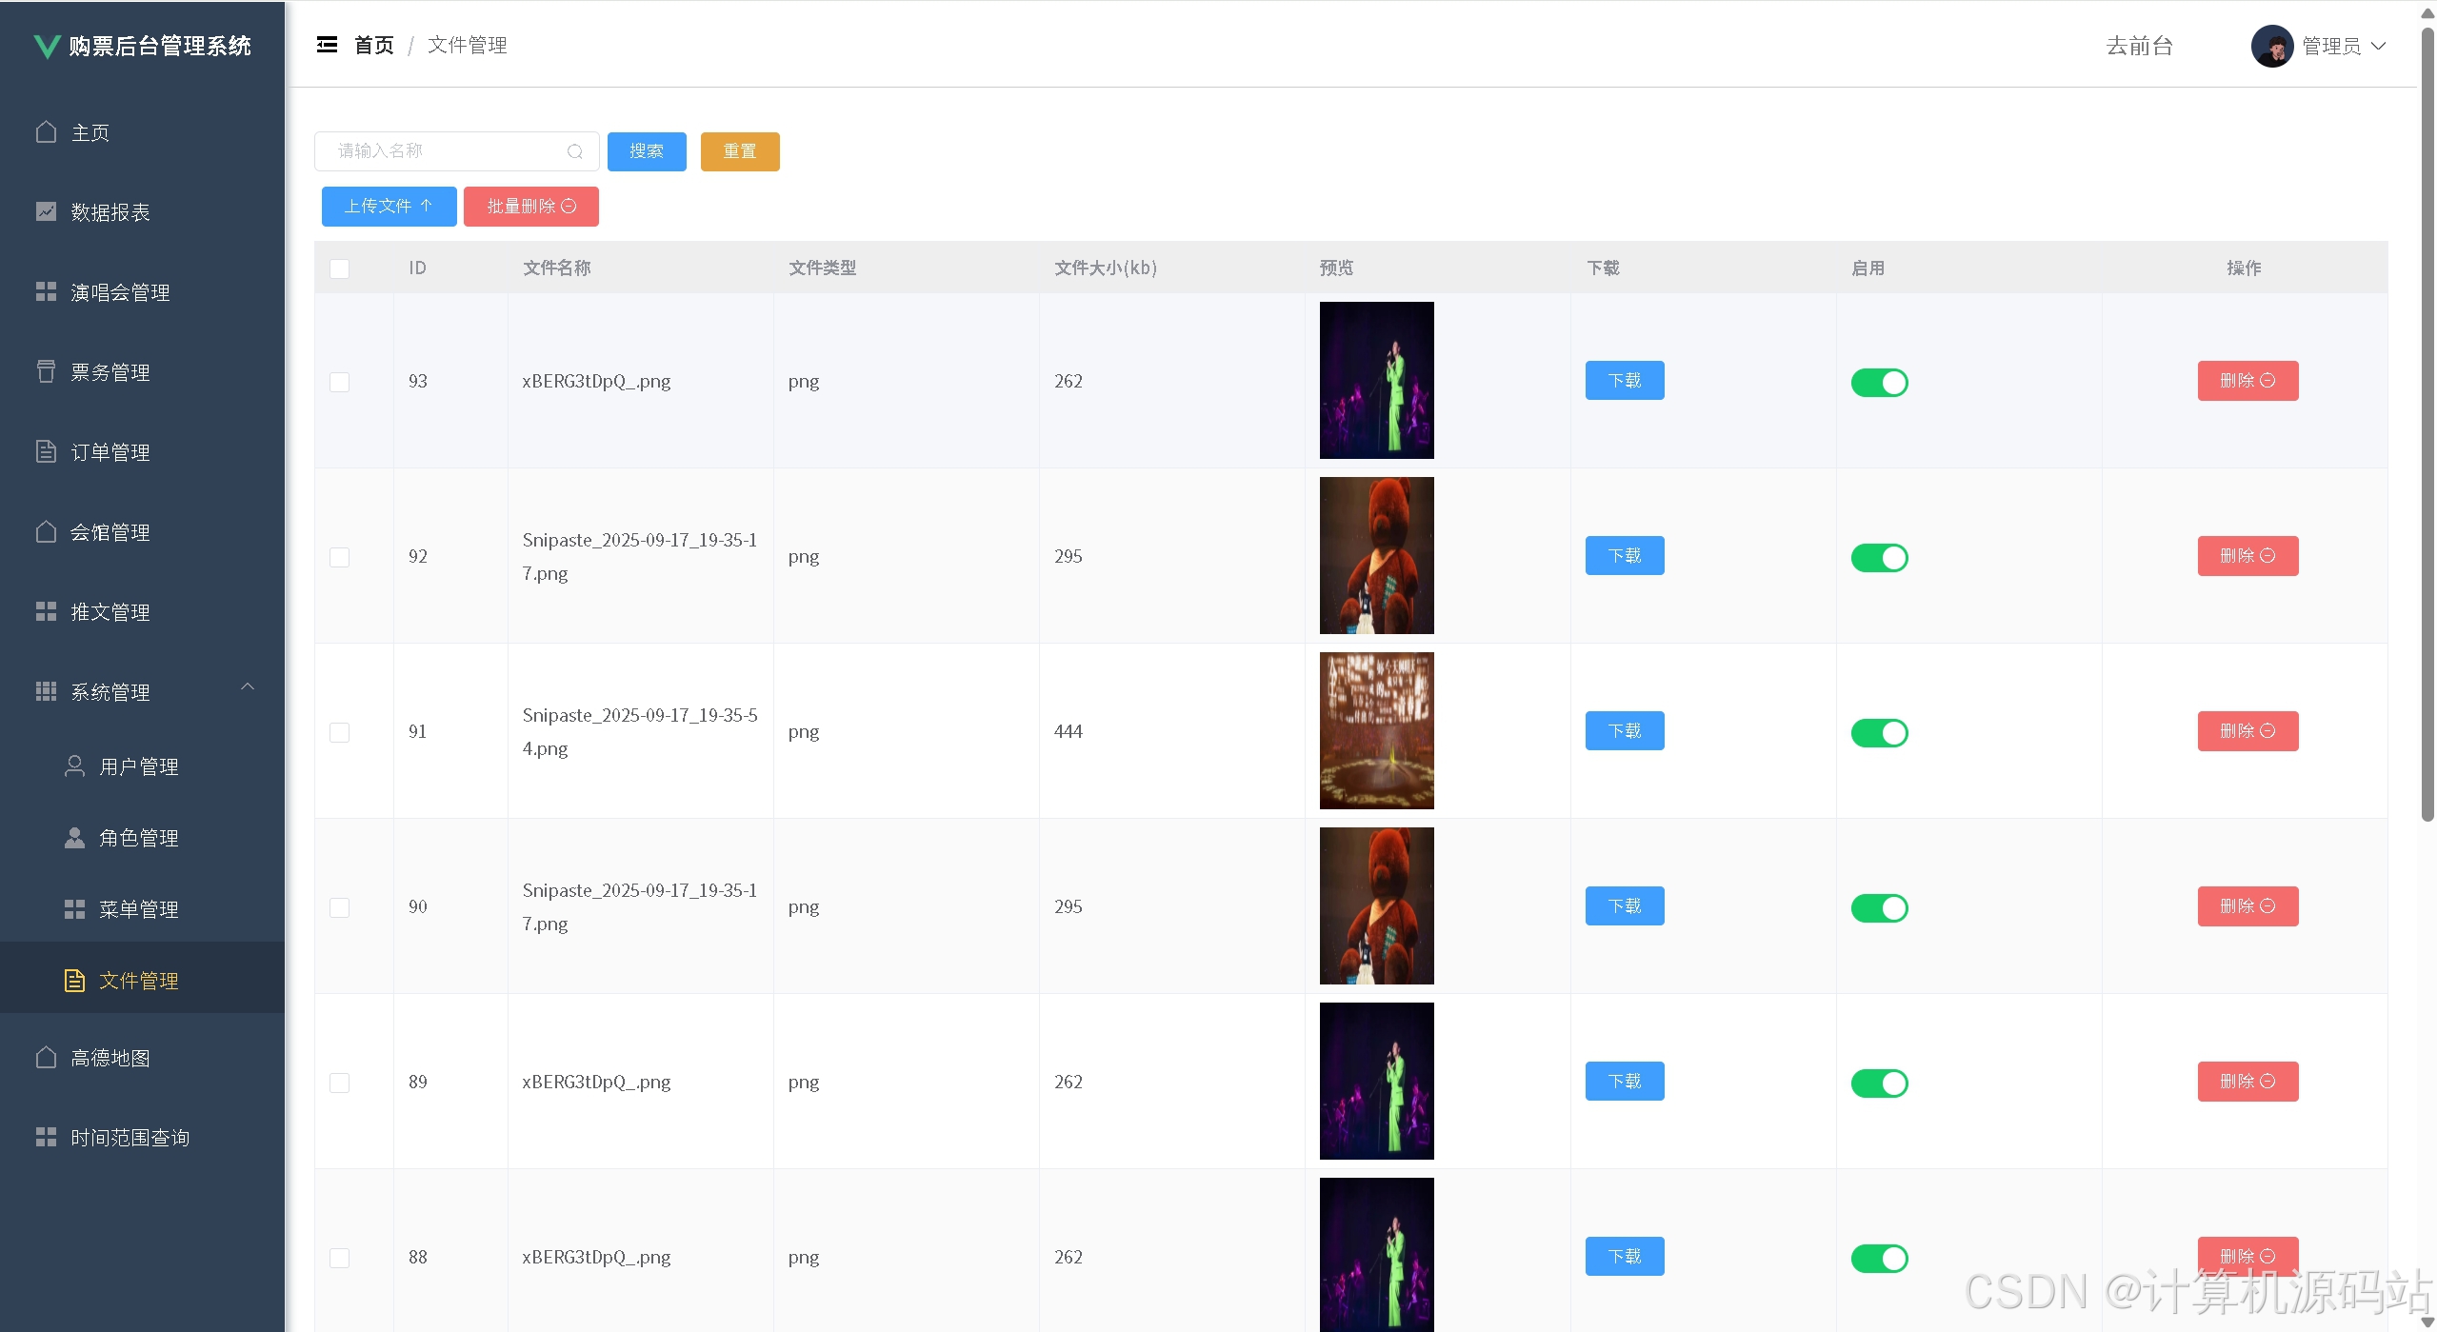Screen dimensions: 2437x1332
Task: Open 数据报表 in the sidebar menu
Action: [x=143, y=211]
